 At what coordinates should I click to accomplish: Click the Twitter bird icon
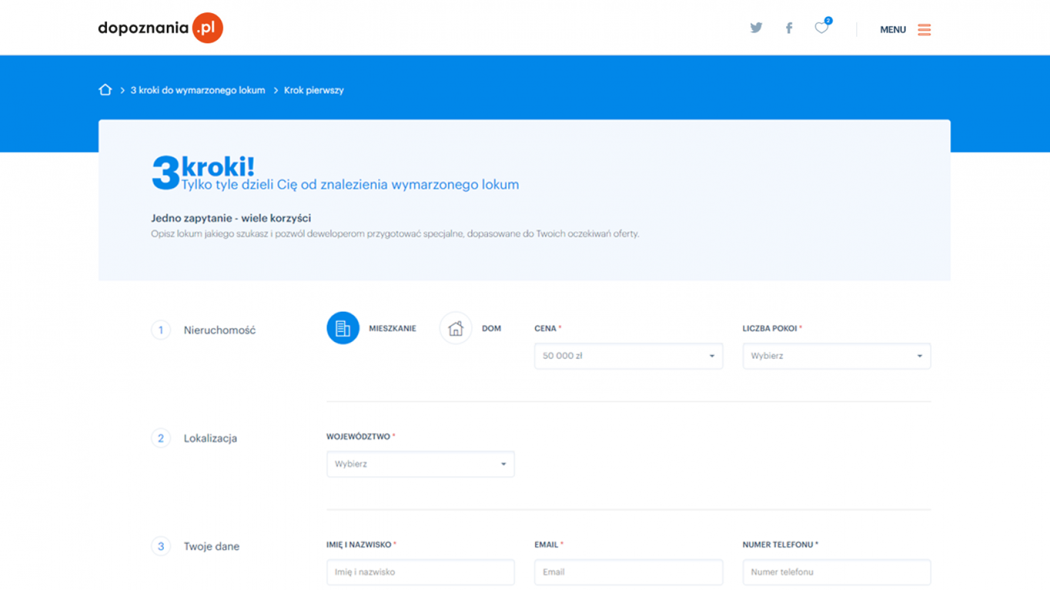[x=756, y=28]
